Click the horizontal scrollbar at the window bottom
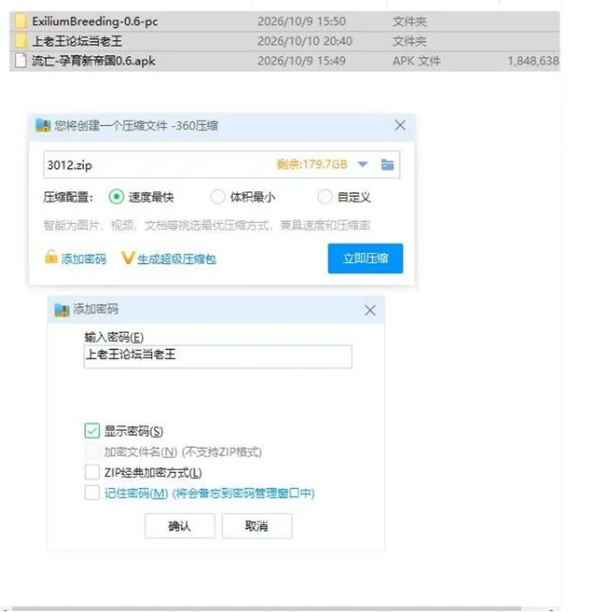Viewport: 606px width, 612px height. click(266, 608)
